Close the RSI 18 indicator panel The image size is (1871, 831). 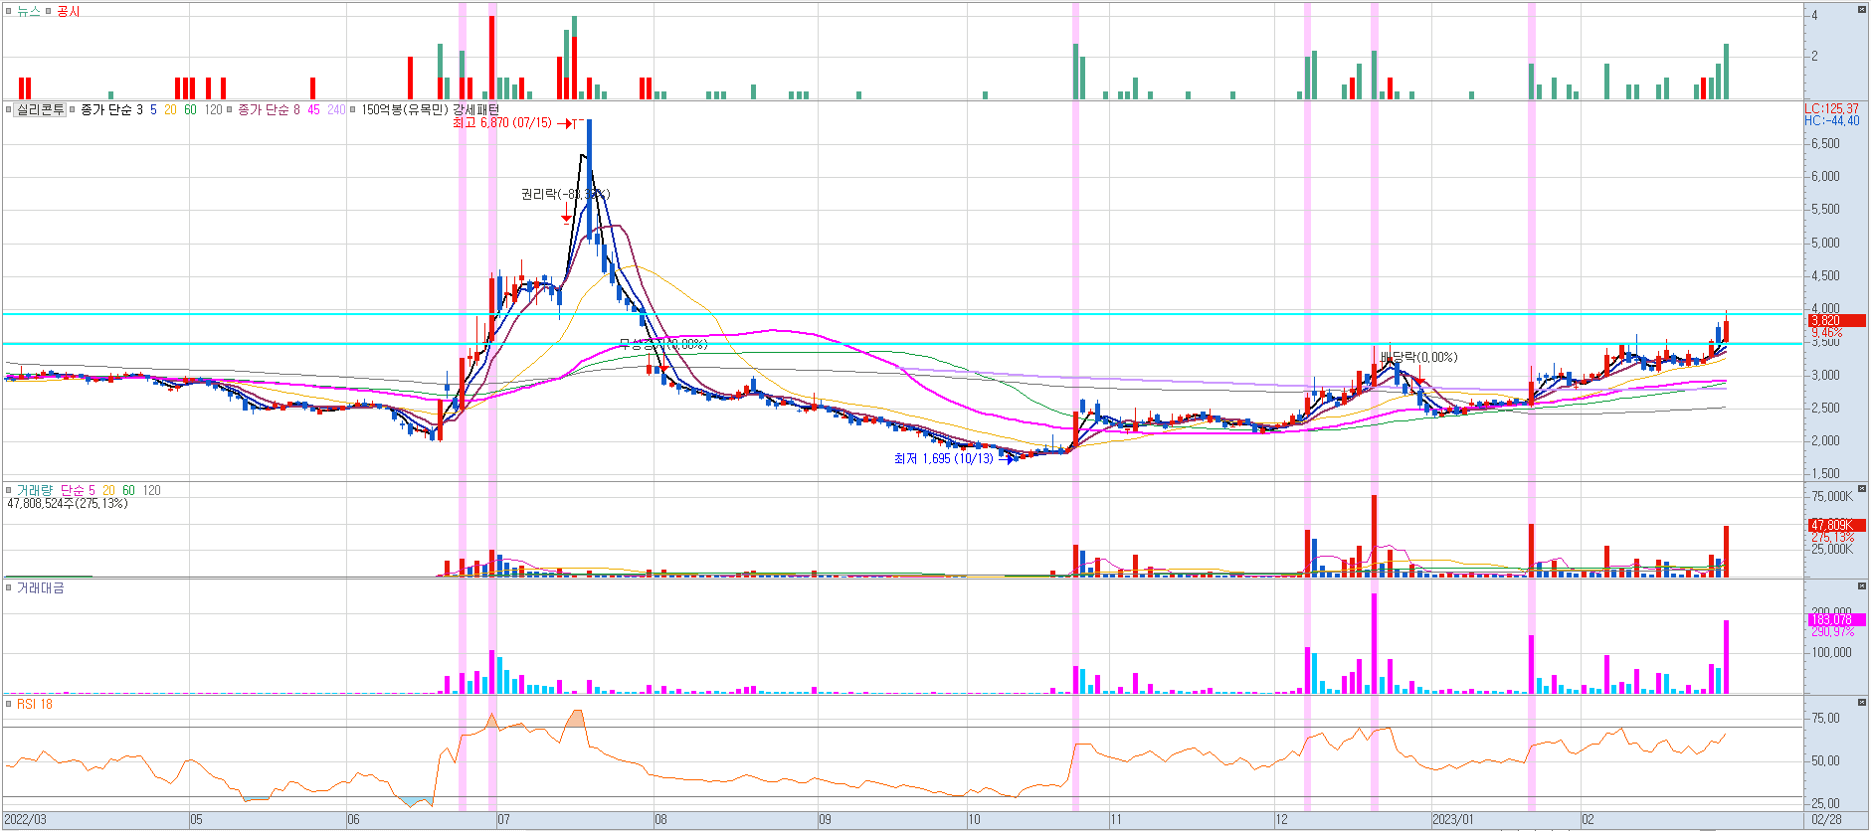pos(1862,703)
